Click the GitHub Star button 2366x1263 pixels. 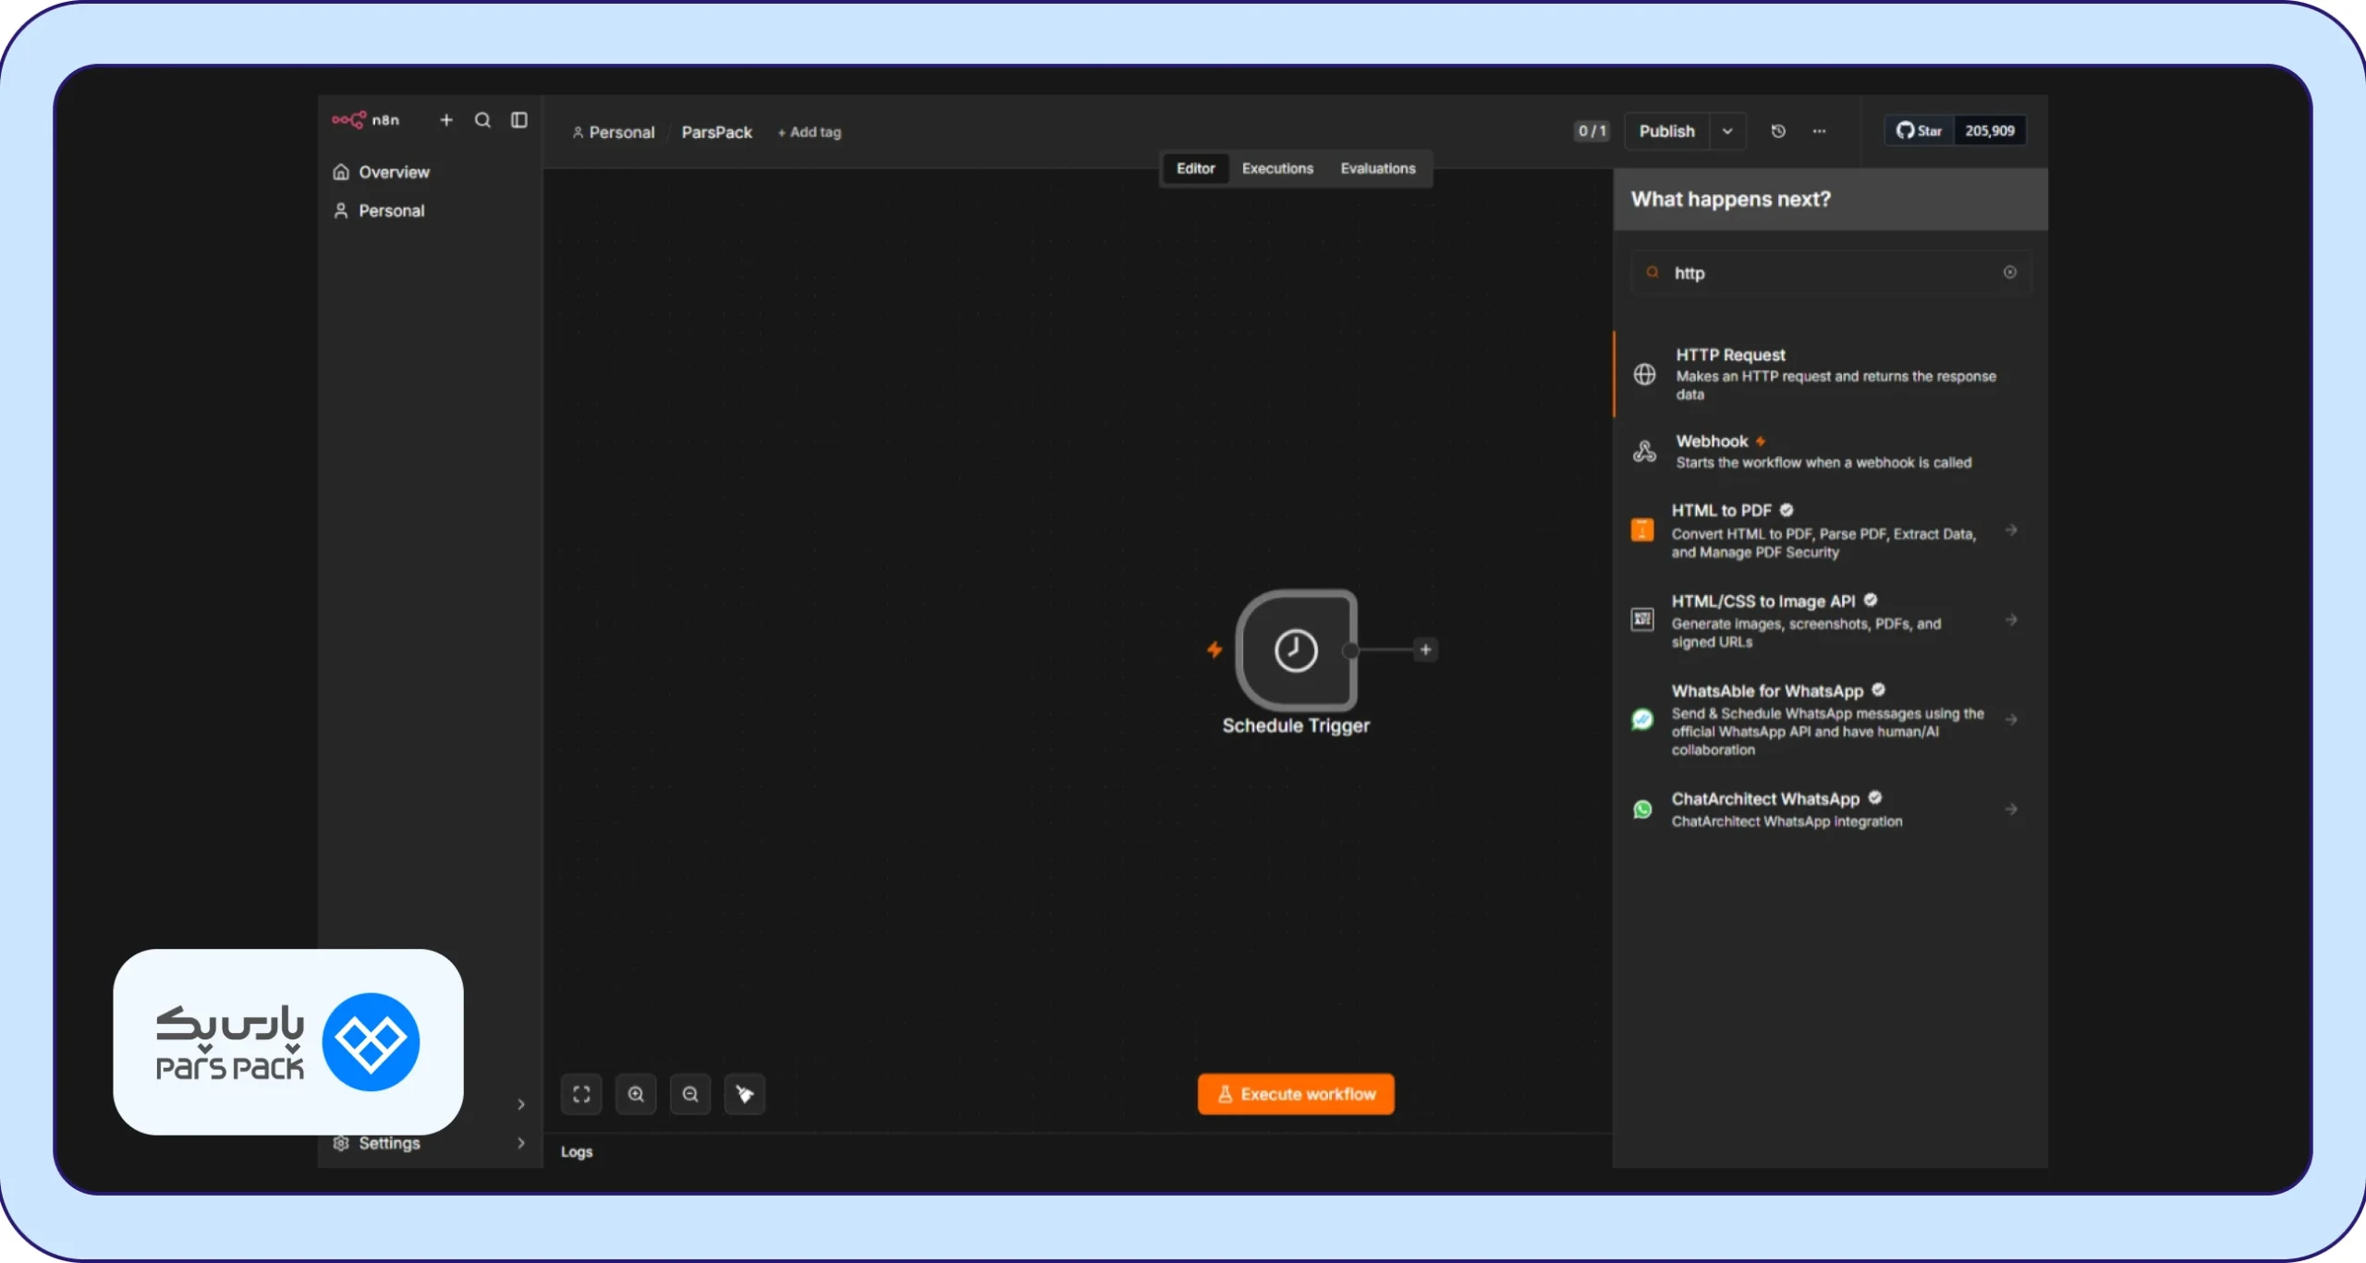pos(1919,131)
